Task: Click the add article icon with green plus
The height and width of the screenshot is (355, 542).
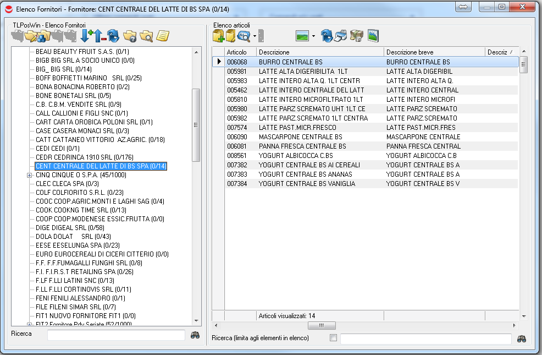Action: pos(218,36)
